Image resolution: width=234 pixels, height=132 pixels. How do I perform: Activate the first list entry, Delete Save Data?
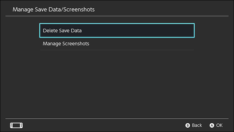click(117, 31)
